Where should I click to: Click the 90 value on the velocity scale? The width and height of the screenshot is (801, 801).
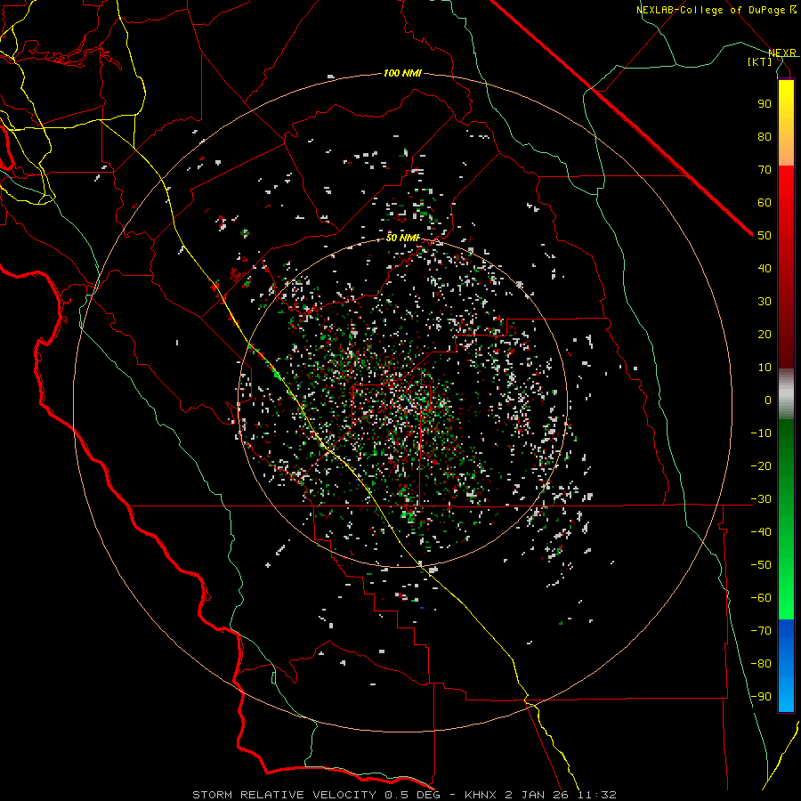coord(765,104)
